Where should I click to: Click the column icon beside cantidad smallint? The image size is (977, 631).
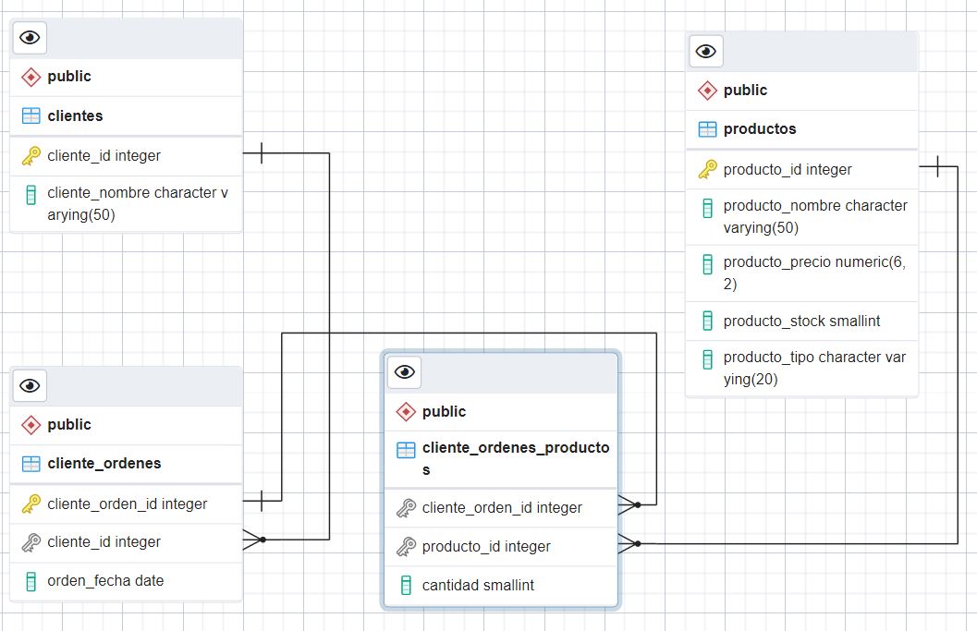pos(404,585)
